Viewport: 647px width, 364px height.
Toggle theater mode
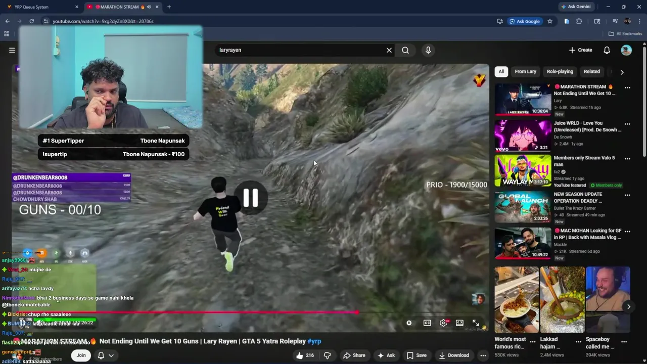tap(459, 323)
